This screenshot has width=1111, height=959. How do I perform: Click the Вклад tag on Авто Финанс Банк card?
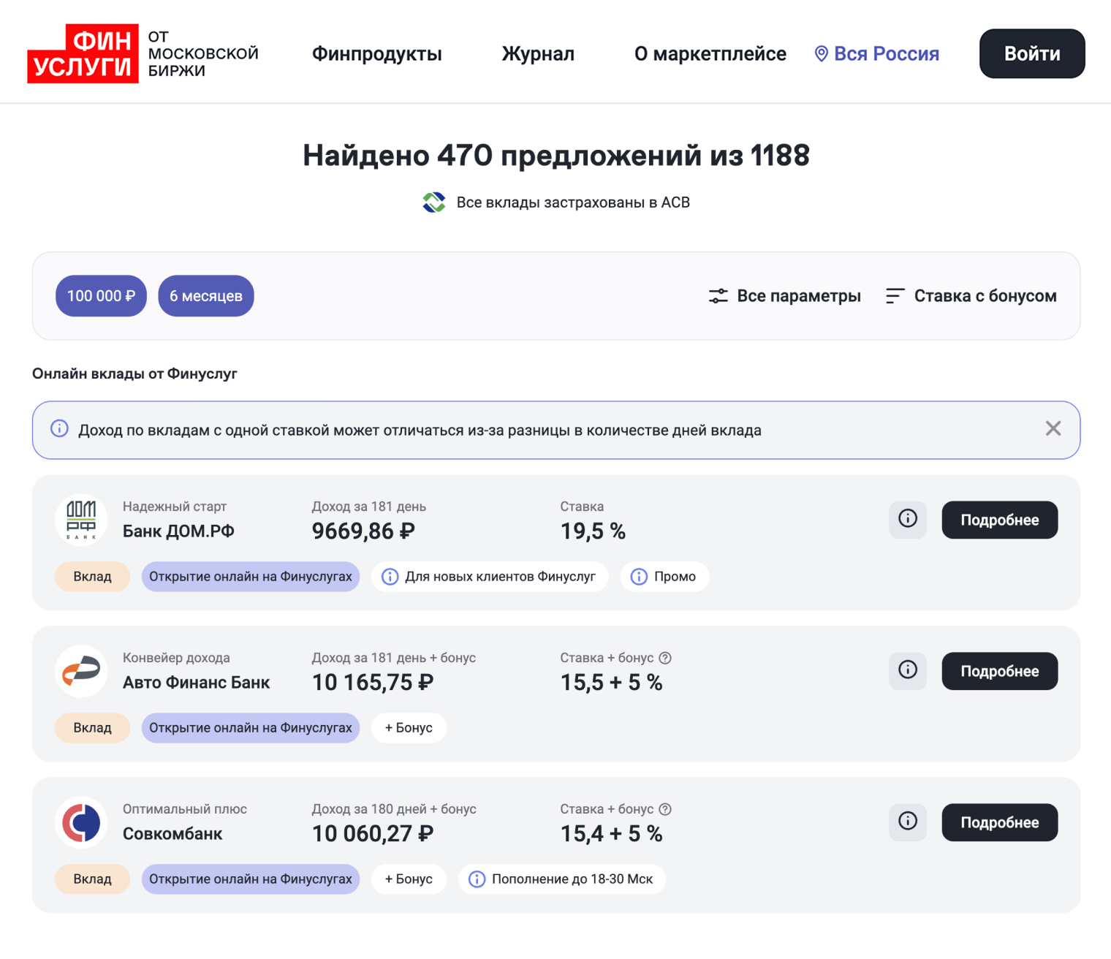coord(92,728)
